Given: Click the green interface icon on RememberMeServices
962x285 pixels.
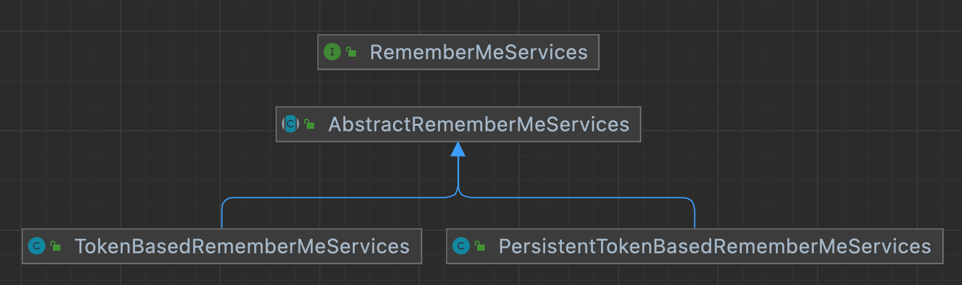Looking at the screenshot, I should pos(332,52).
